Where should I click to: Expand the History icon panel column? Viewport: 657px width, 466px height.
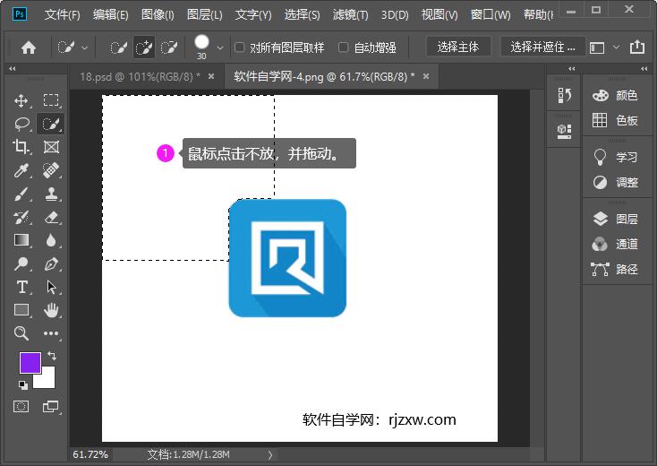[x=572, y=68]
